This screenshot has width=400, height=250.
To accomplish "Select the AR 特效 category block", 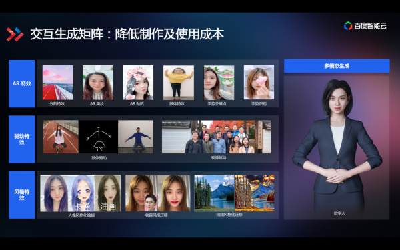I will pyautogui.click(x=22, y=84).
